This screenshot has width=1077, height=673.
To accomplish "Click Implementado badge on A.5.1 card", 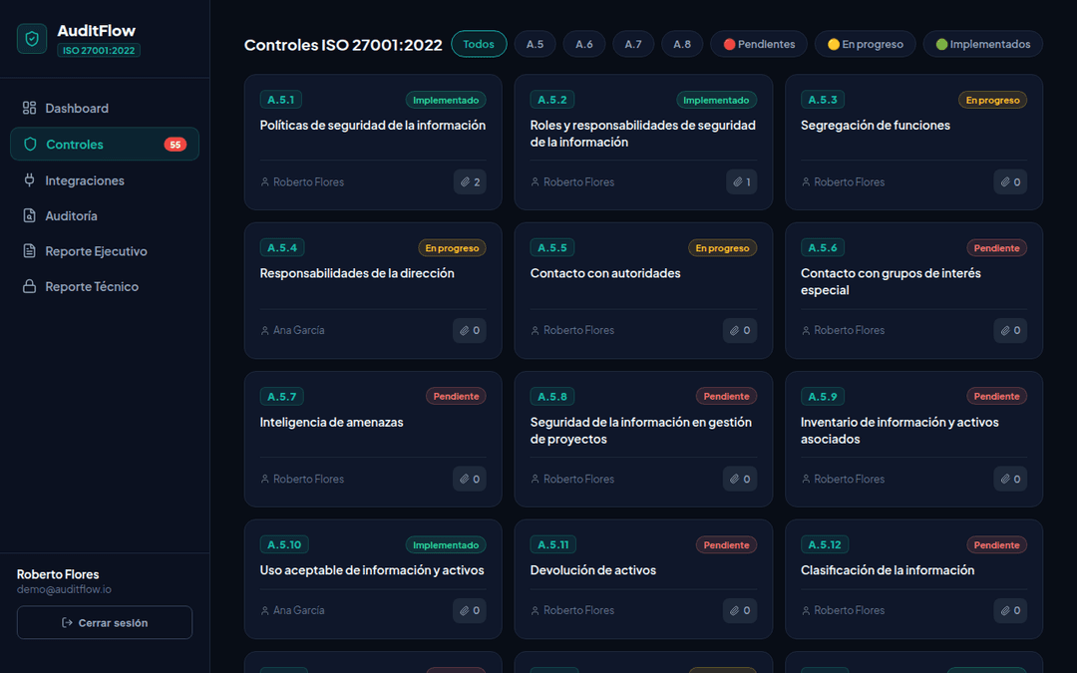I will [446, 101].
